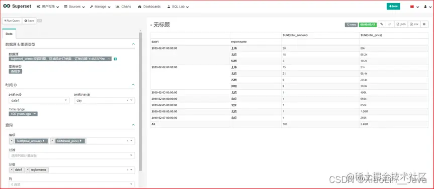Clear all metrics in 指标 field

pyautogui.click(x=127, y=141)
